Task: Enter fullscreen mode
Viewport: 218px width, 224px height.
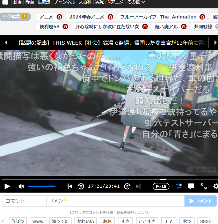Action: click(x=204, y=186)
